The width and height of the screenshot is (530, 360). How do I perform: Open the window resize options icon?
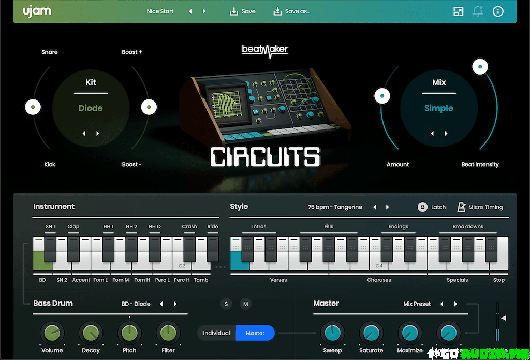458,11
